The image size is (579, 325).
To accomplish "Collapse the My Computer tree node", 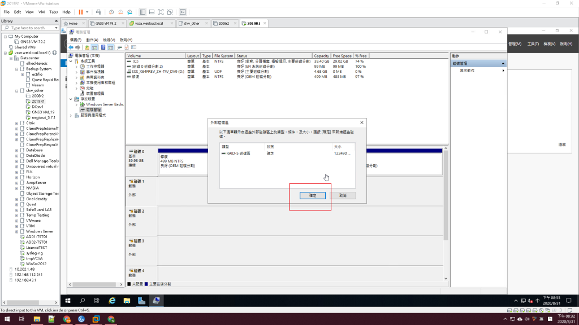I will [x=5, y=37].
